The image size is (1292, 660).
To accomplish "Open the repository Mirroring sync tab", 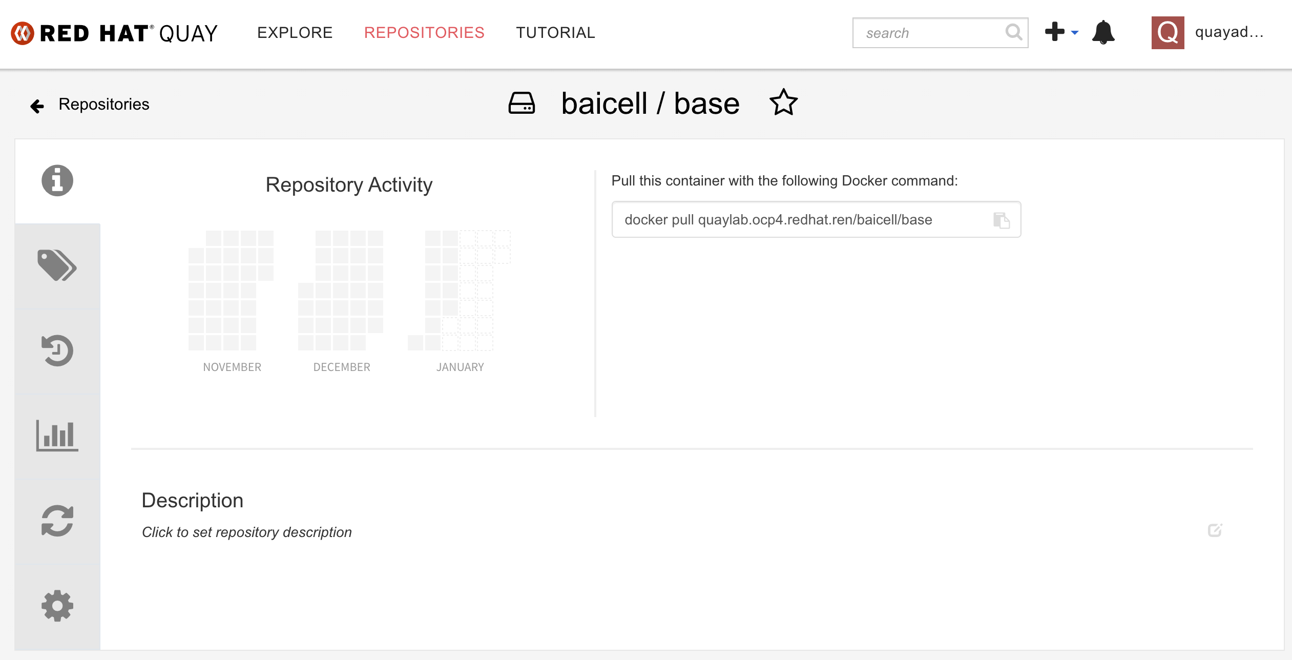I will [x=57, y=521].
